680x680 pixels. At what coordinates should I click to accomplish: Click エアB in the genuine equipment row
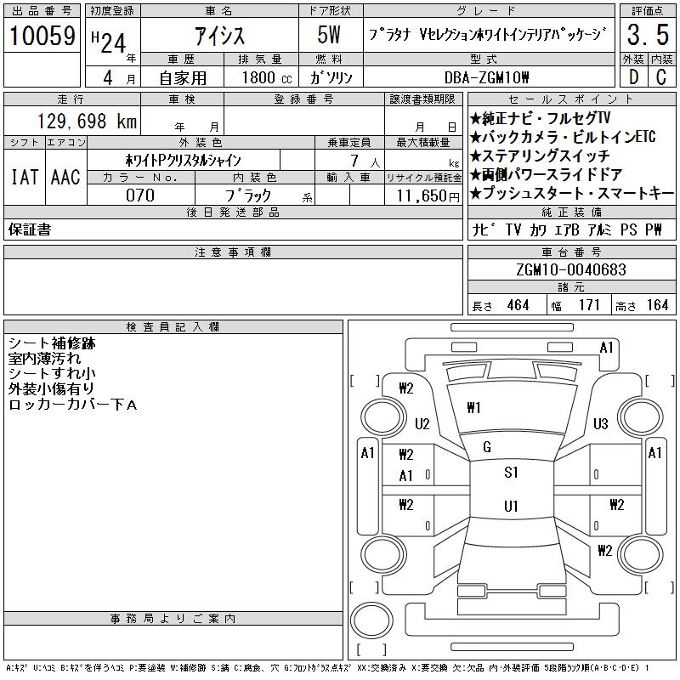tap(567, 229)
